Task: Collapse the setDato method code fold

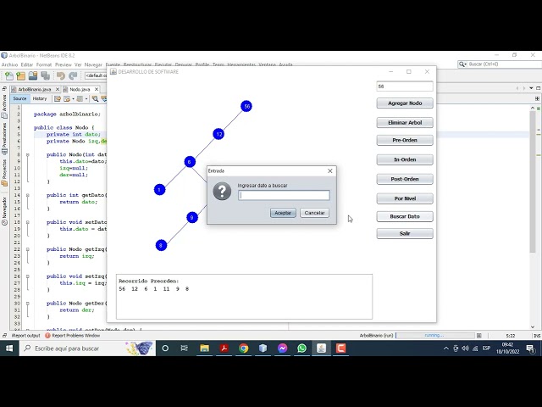Action: (x=28, y=222)
